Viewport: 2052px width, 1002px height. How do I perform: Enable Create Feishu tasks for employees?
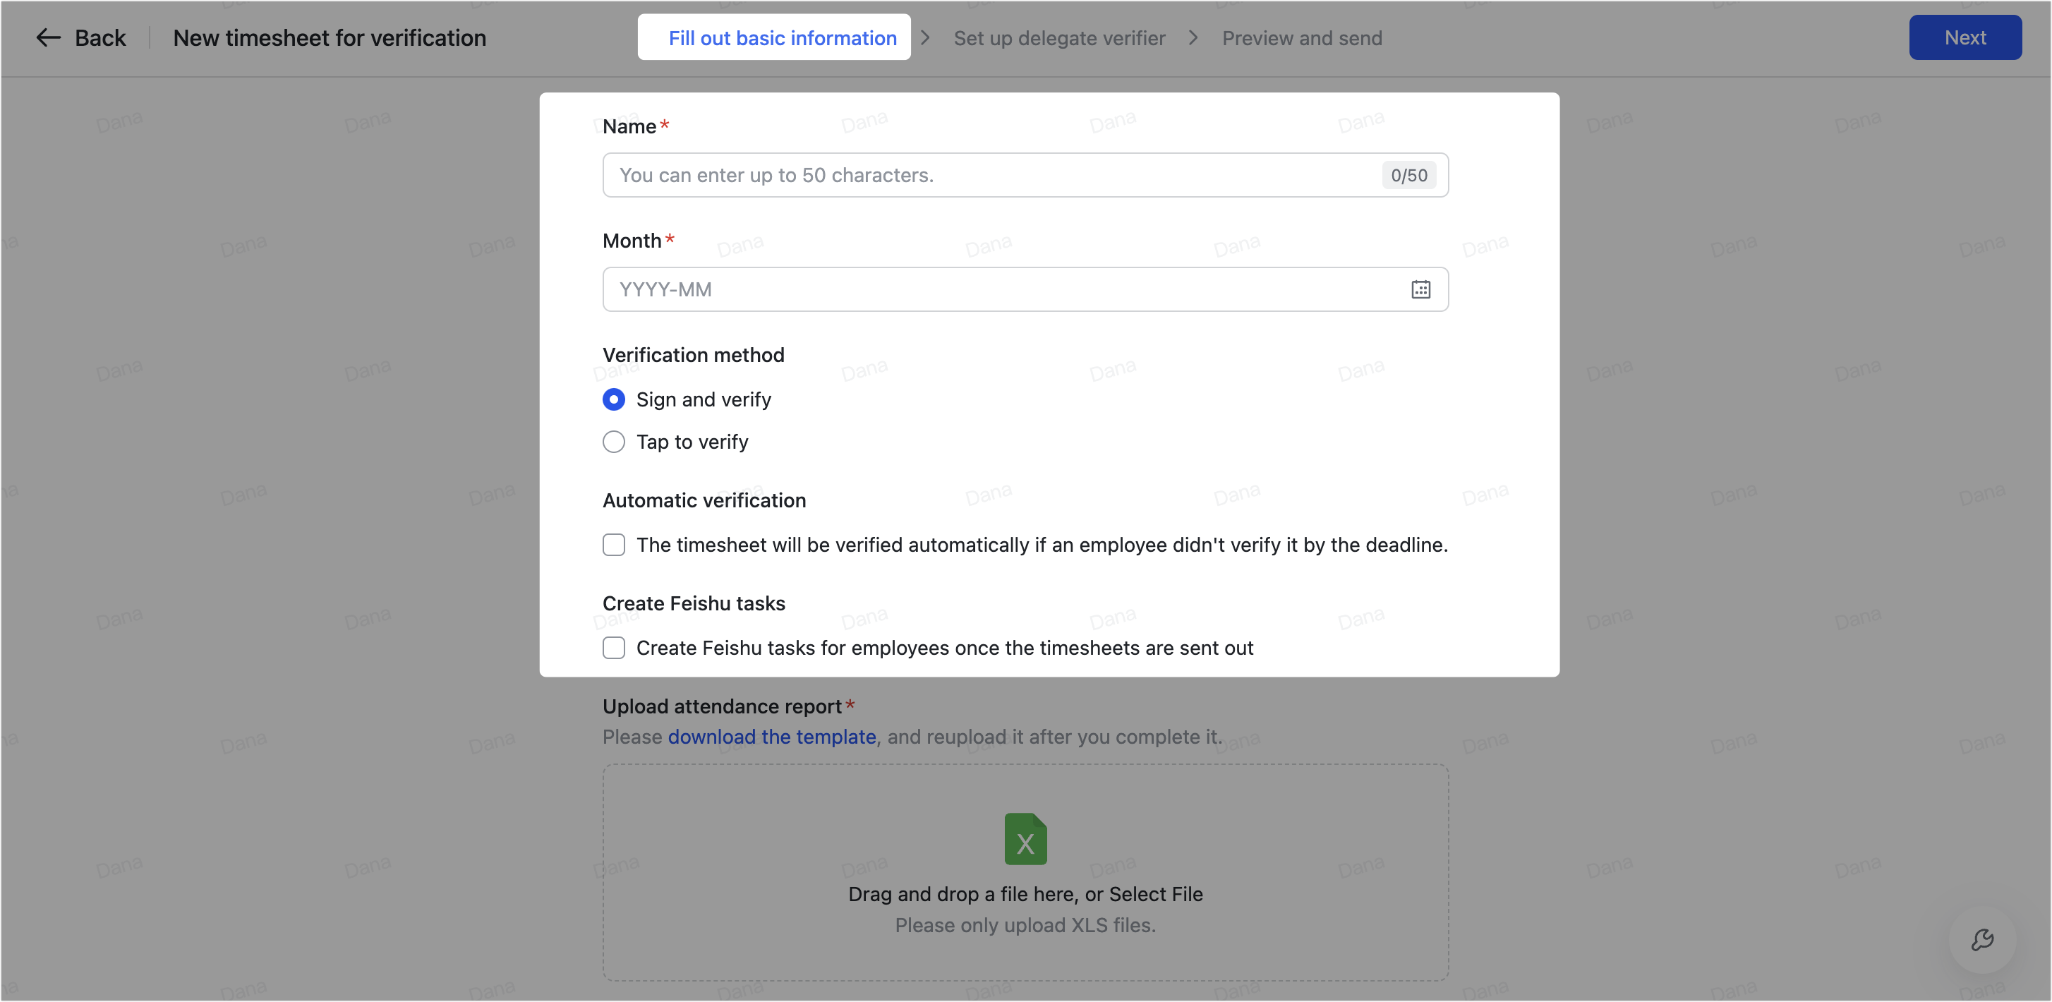tap(613, 648)
